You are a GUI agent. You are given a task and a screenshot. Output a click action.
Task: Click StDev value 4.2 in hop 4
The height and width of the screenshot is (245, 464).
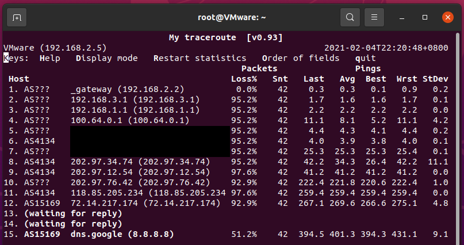point(440,120)
